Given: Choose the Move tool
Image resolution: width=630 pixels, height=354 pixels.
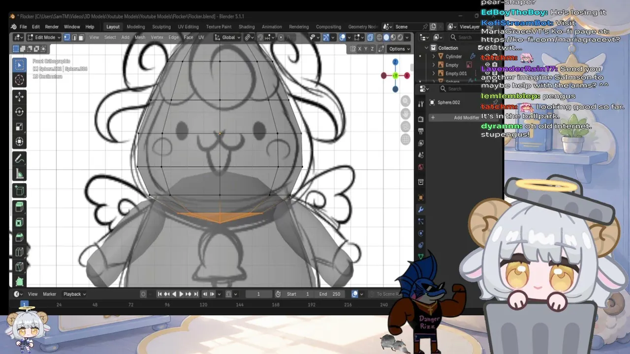Looking at the screenshot, I should pyautogui.click(x=19, y=97).
